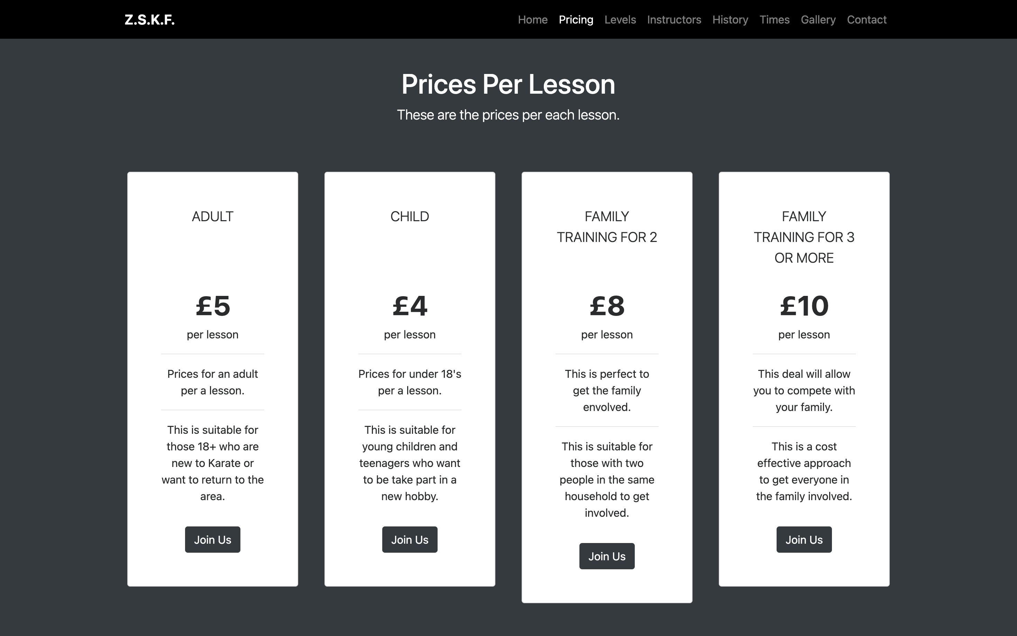1017x636 pixels.
Task: Click the ADULT card title
Action: point(213,217)
